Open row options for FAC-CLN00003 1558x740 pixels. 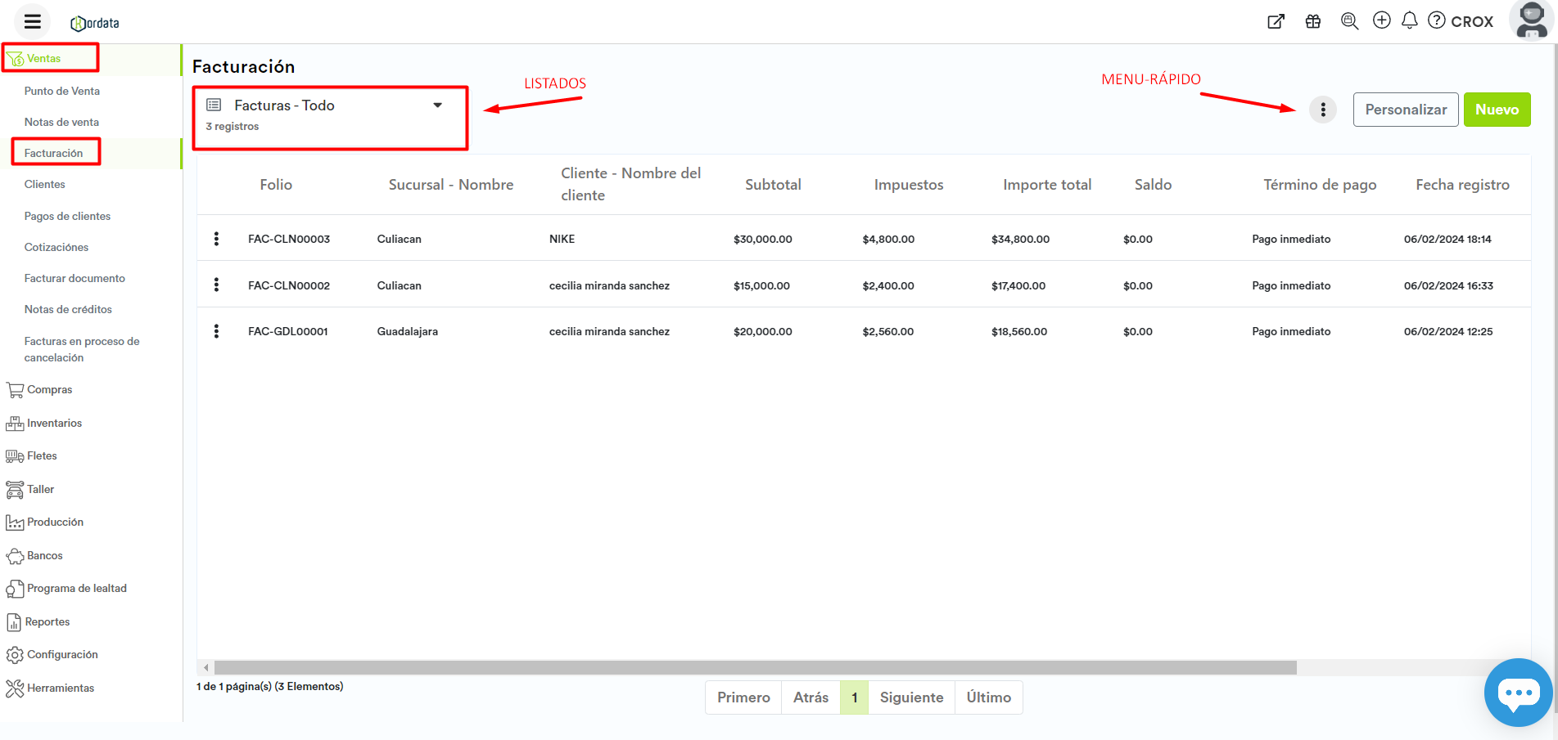coord(216,239)
